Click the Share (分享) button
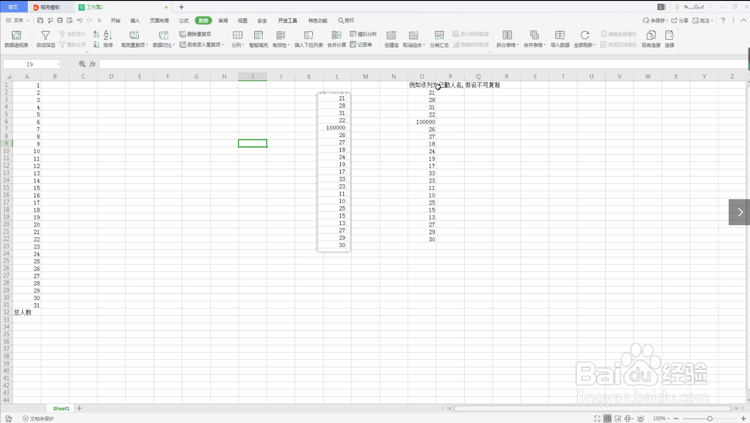Viewport: 750px width, 423px height. pos(680,20)
